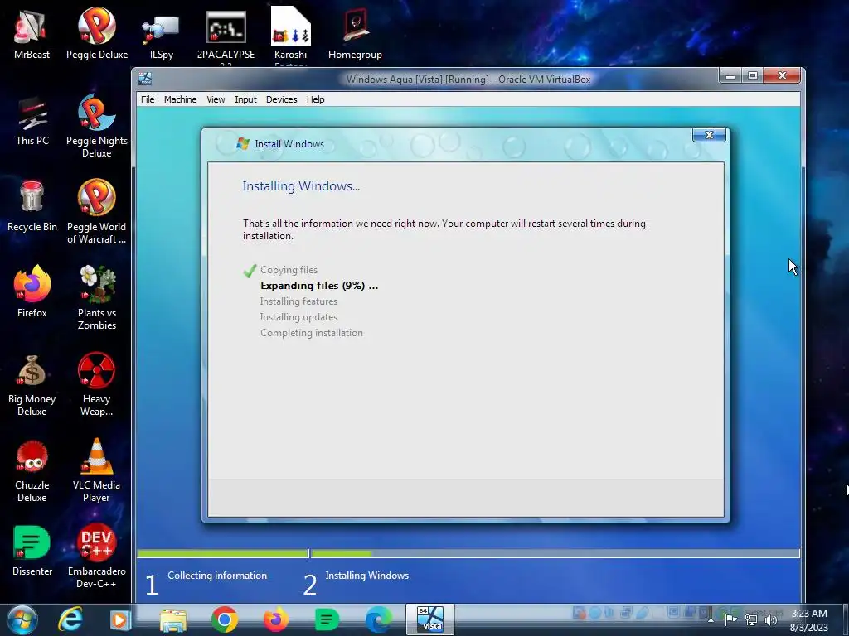Select the Heavy Weapon desktop icon

96,385
